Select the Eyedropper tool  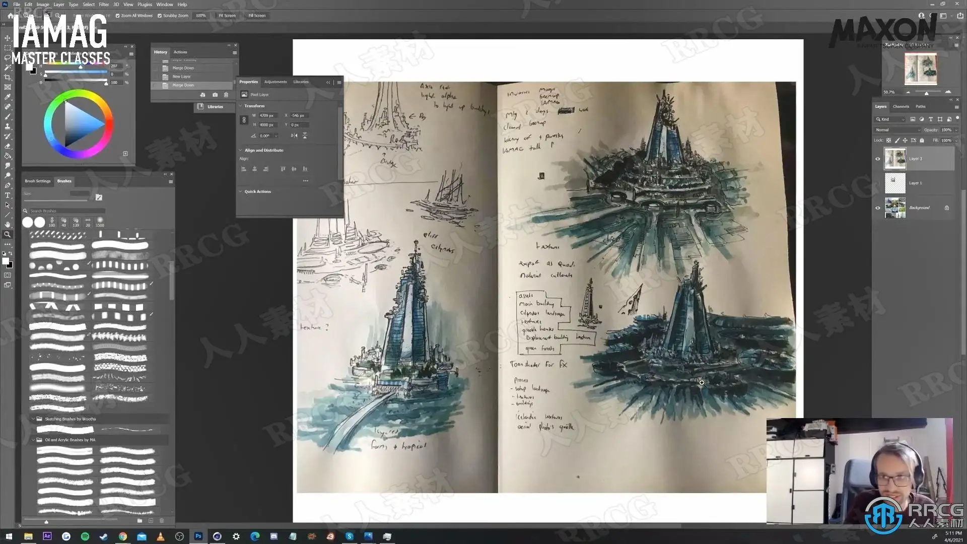tap(8, 97)
